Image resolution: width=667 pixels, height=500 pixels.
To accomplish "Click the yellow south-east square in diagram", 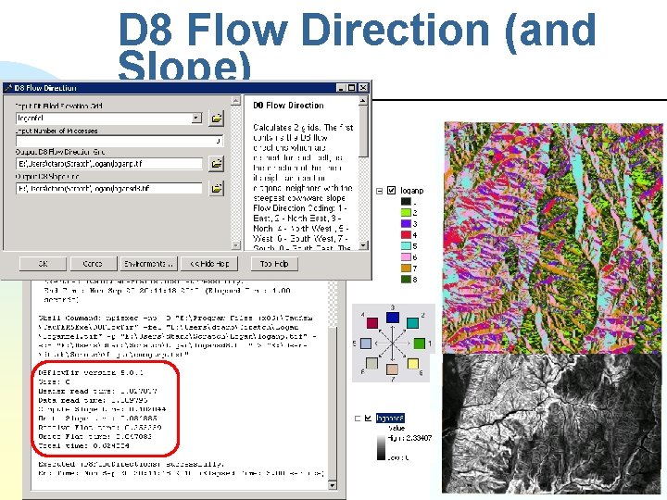I will [x=412, y=364].
